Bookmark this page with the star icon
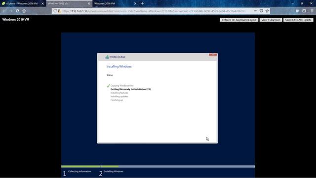Viewport: 316px width, 178px height. click(267, 11)
